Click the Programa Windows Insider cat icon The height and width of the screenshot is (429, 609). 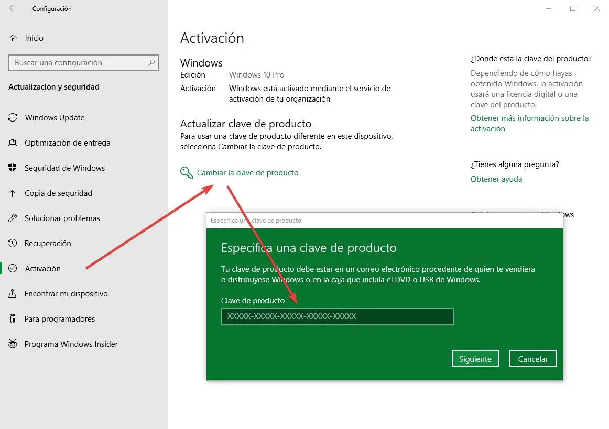(13, 344)
